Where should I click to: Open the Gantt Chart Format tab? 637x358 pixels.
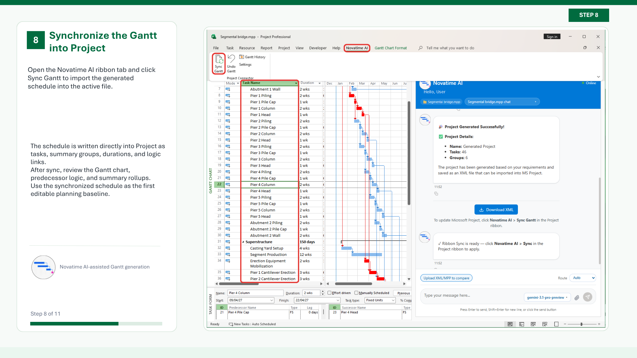pos(391,48)
